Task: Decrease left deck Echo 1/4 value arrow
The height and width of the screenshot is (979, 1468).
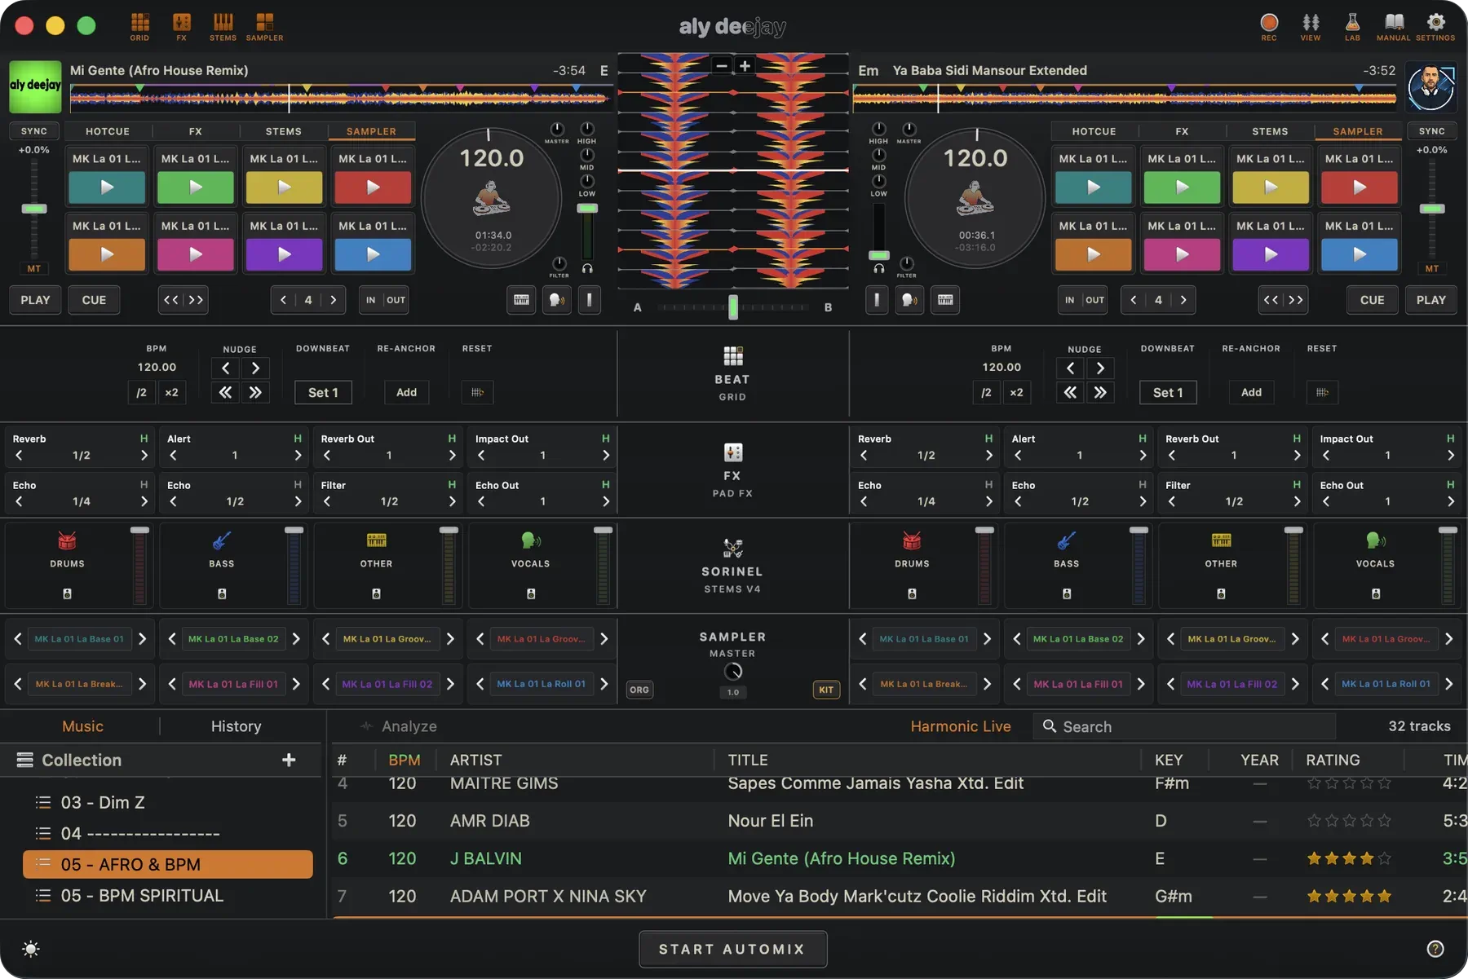Action: 19,502
